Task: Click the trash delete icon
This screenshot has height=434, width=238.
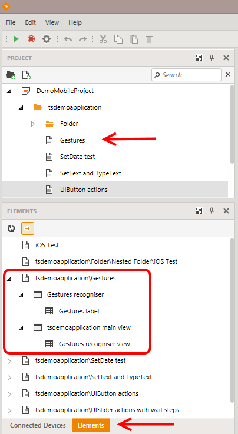Action: pyautogui.click(x=149, y=39)
